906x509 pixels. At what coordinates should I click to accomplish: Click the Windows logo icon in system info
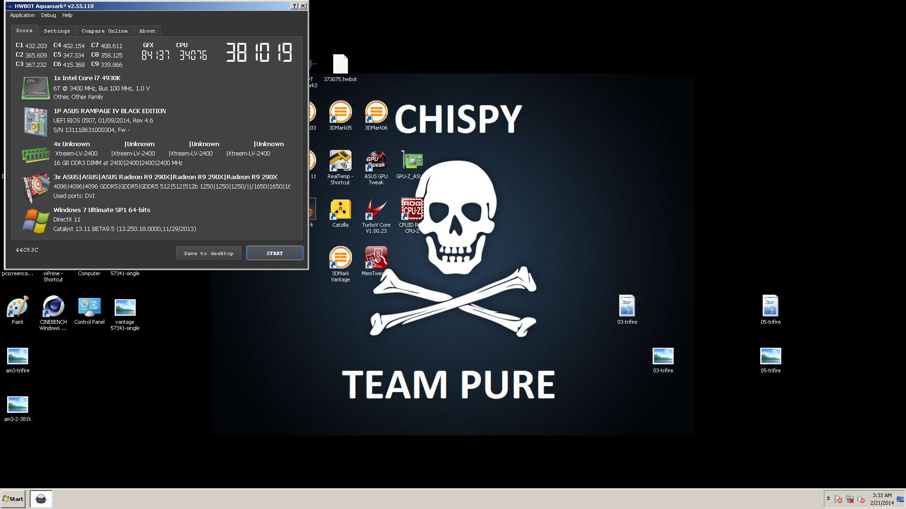36,221
